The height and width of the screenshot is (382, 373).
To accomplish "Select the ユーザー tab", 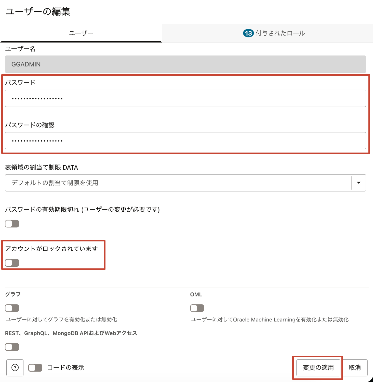I will pyautogui.click(x=81, y=33).
